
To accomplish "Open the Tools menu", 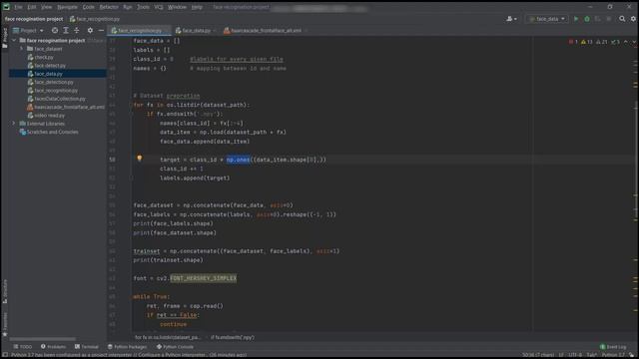I will click(143, 7).
